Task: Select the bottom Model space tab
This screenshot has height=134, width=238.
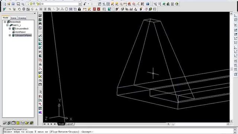Action: (x=61, y=124)
